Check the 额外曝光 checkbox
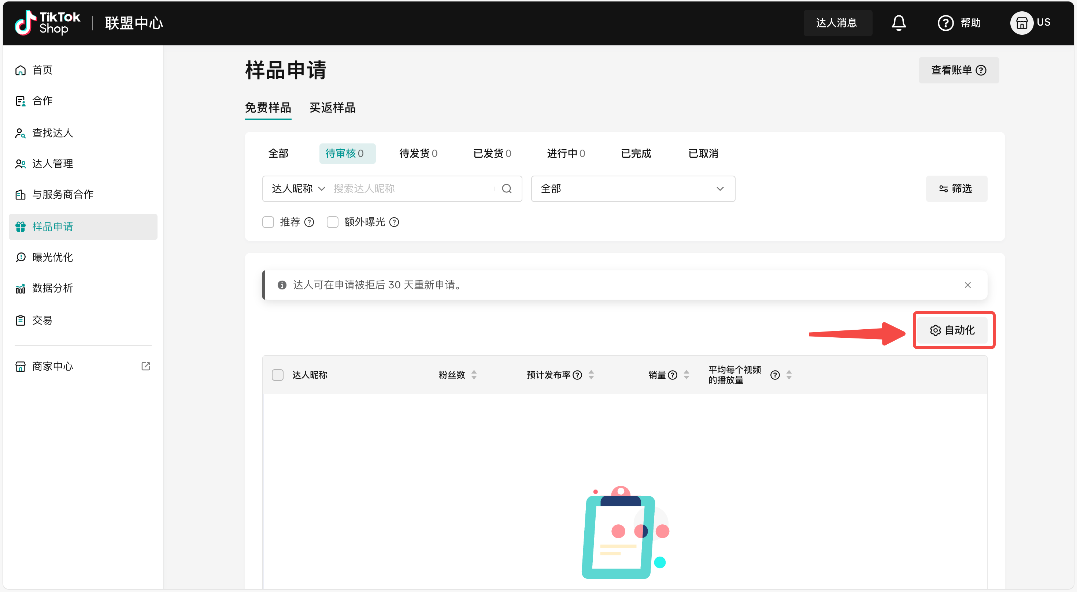 (332, 222)
